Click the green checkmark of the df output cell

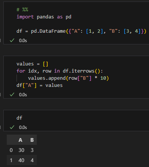(x=12, y=127)
